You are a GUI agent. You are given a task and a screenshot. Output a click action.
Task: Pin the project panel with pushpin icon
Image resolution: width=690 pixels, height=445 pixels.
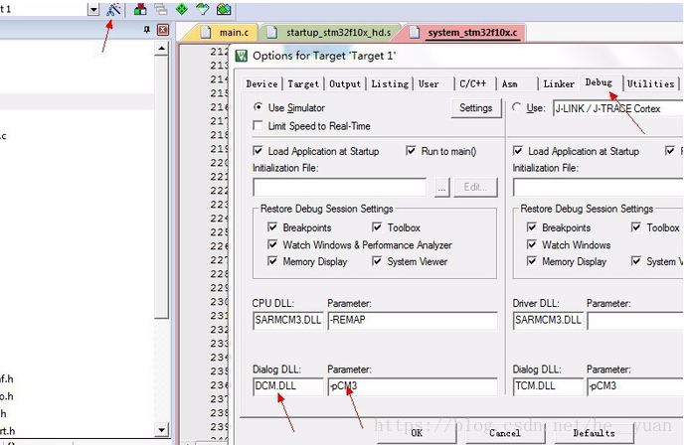(x=147, y=30)
